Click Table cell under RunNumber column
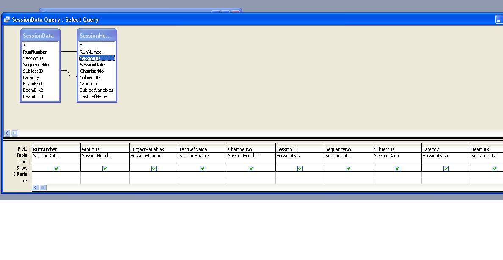The image size is (503, 260). coord(56,156)
